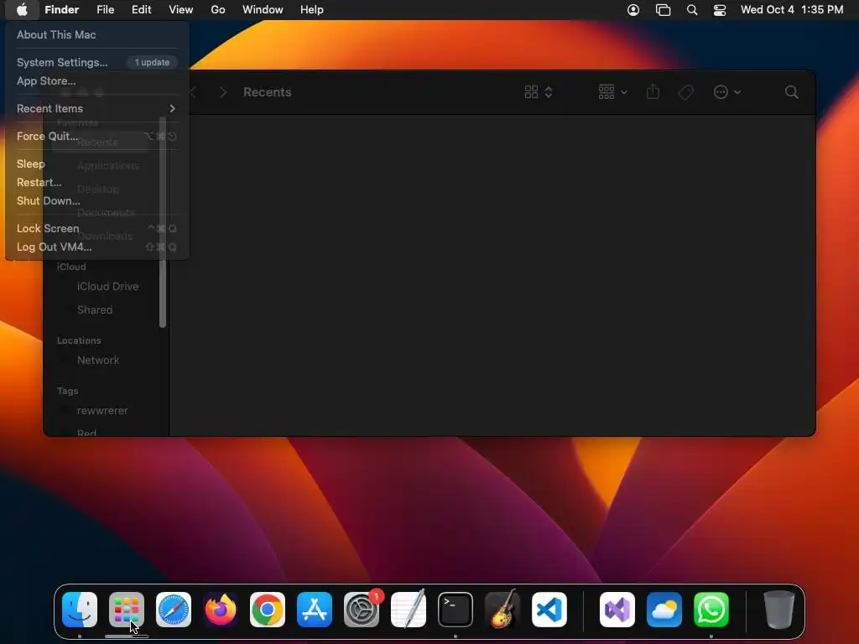859x644 pixels.
Task: Go forward with Finder forward arrow
Action: pyautogui.click(x=222, y=92)
